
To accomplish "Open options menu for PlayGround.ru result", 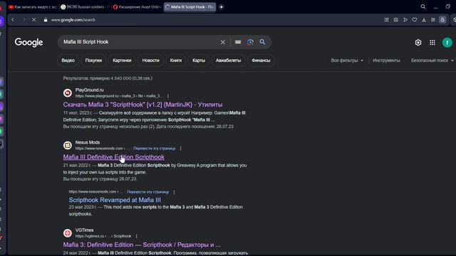I will [x=168, y=96].
